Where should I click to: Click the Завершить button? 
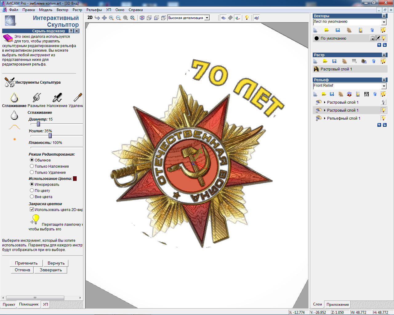pos(51,270)
